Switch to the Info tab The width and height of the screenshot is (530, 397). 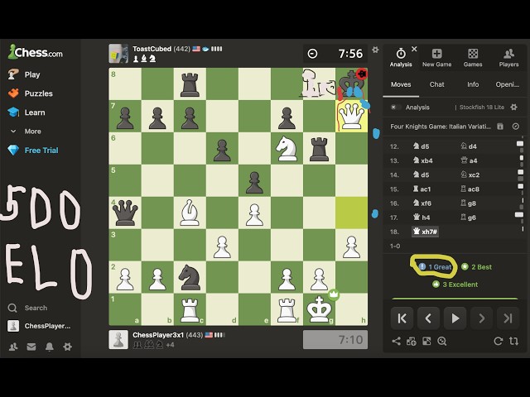473,84
